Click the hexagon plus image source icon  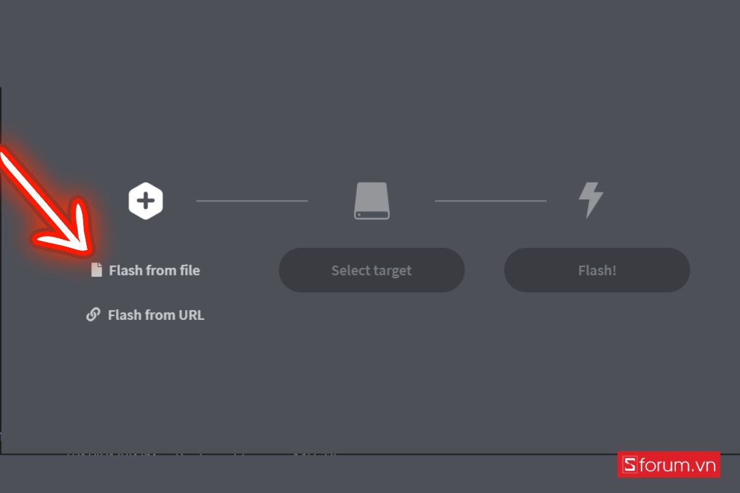click(146, 200)
